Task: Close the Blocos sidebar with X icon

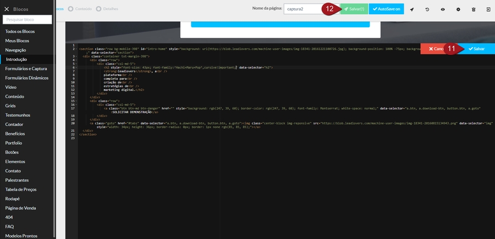Action: click(7, 9)
